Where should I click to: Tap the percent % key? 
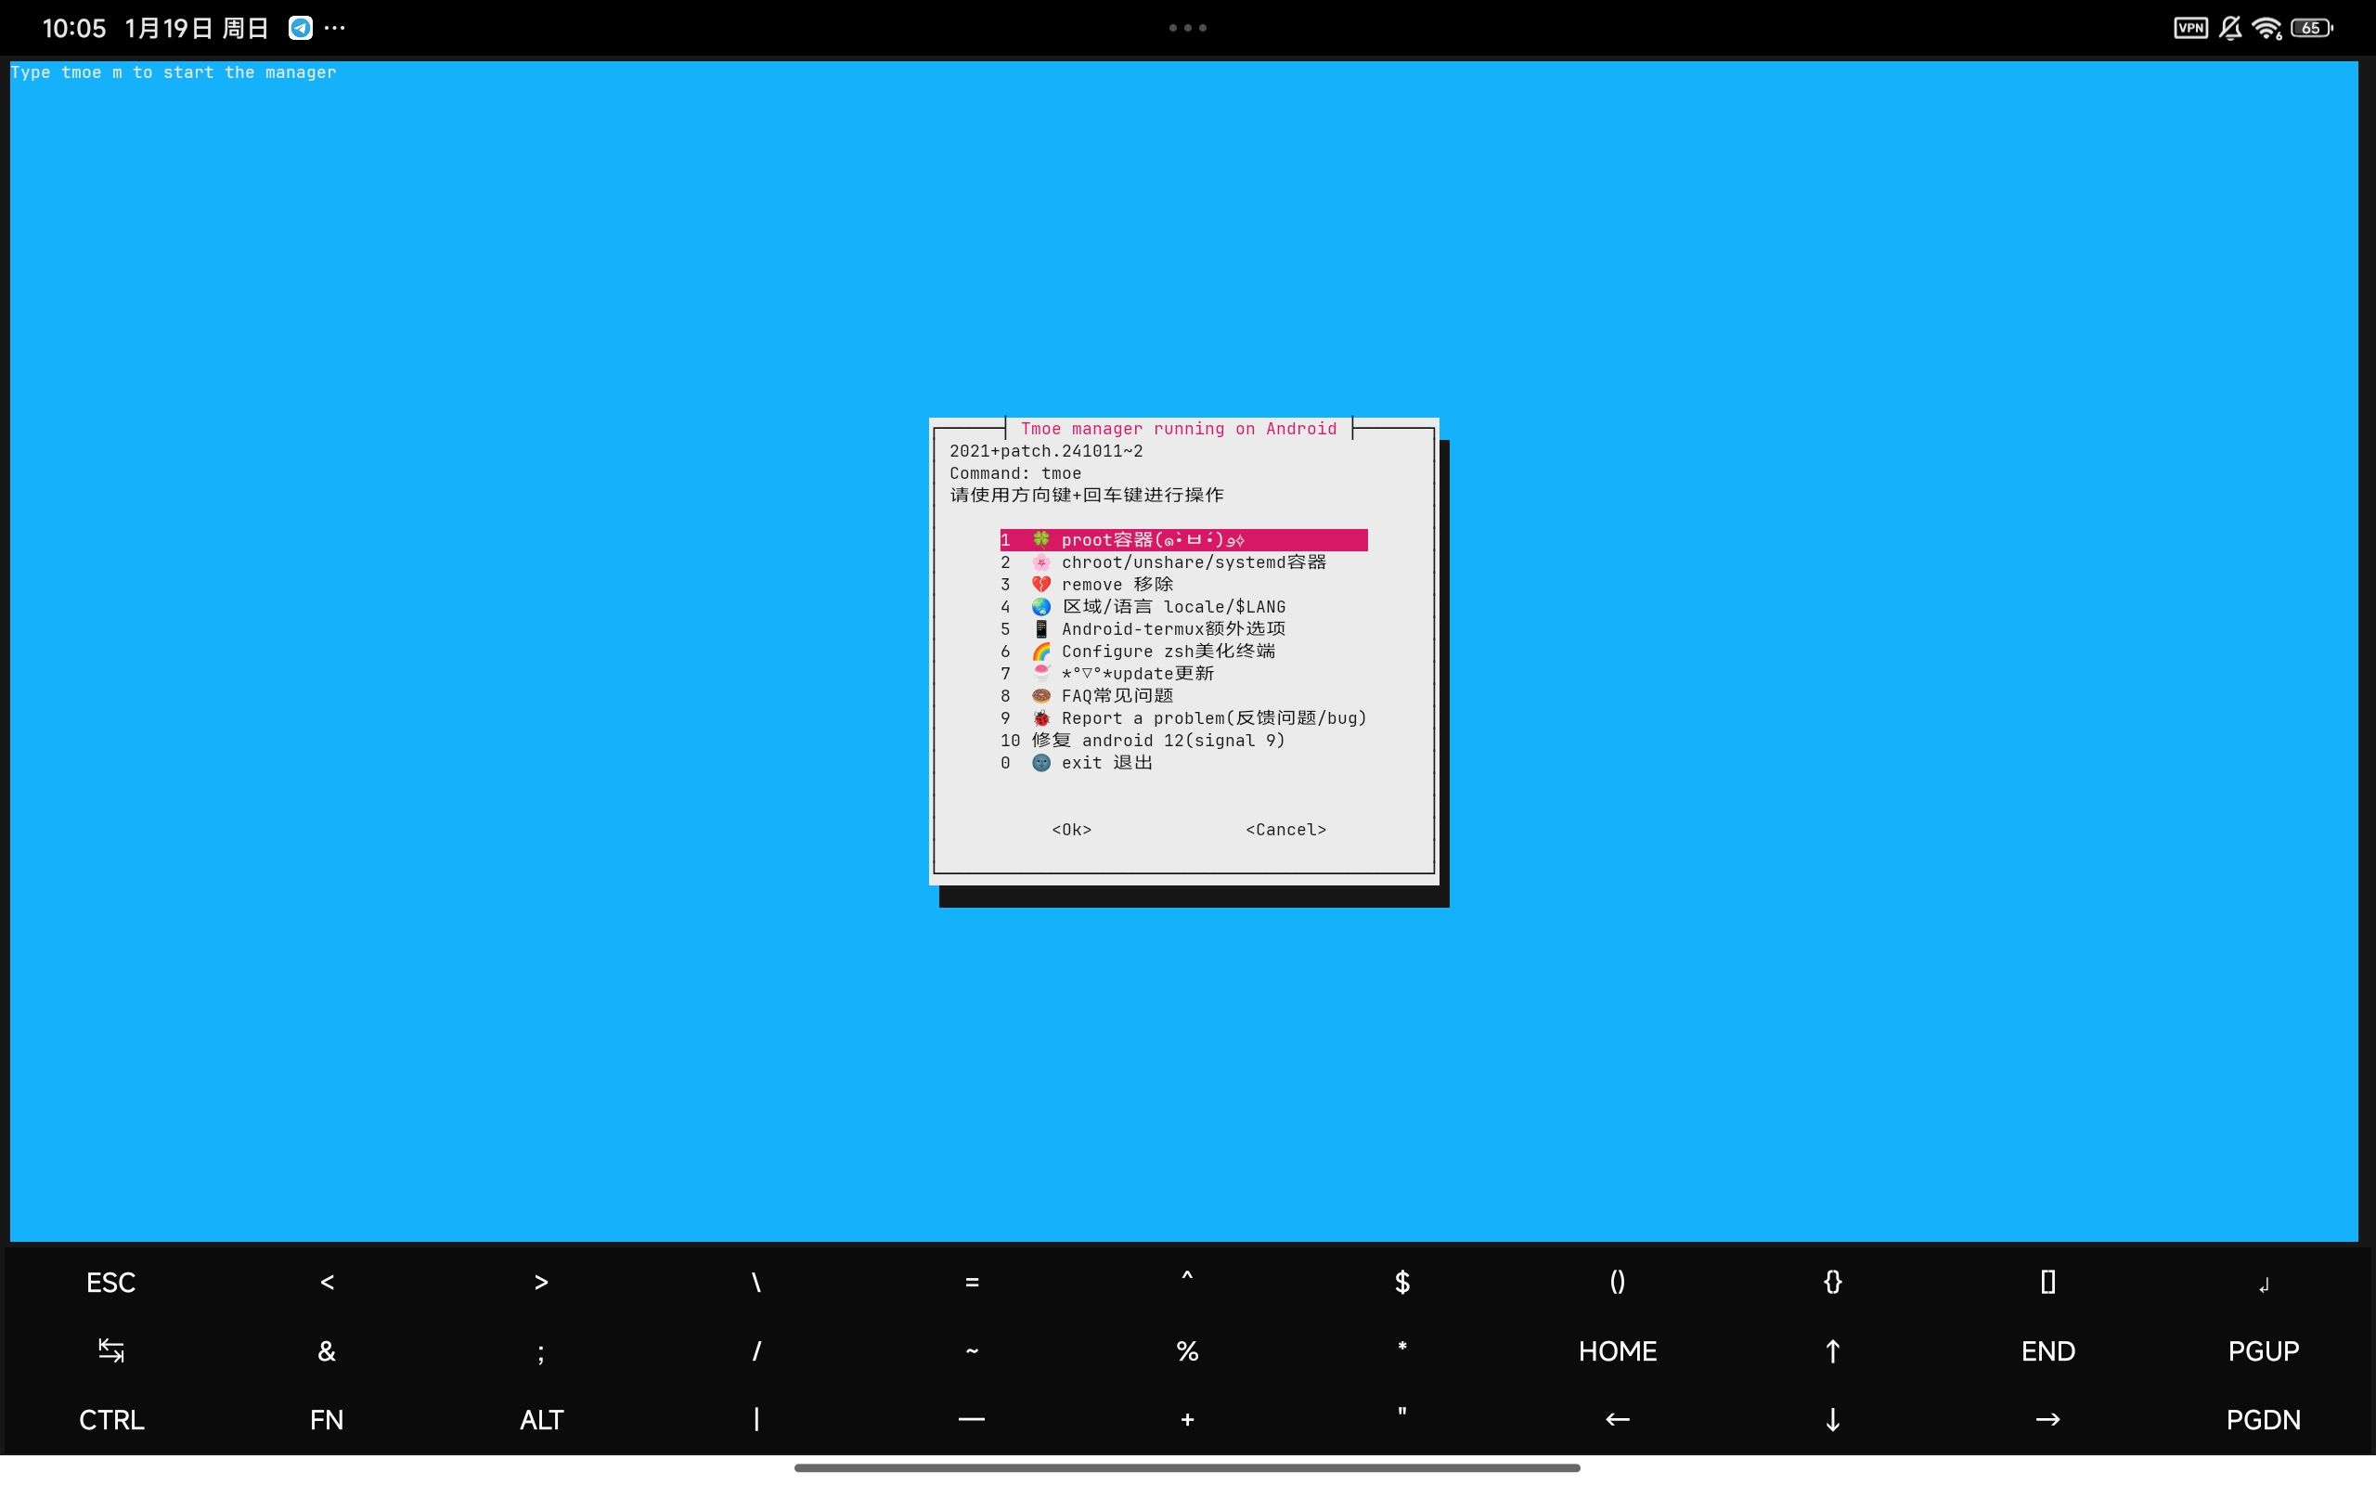tap(1187, 1351)
